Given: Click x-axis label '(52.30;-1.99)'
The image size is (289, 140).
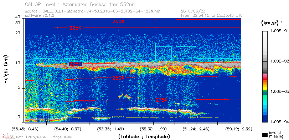Looking at the screenshot, I should (x=153, y=129).
